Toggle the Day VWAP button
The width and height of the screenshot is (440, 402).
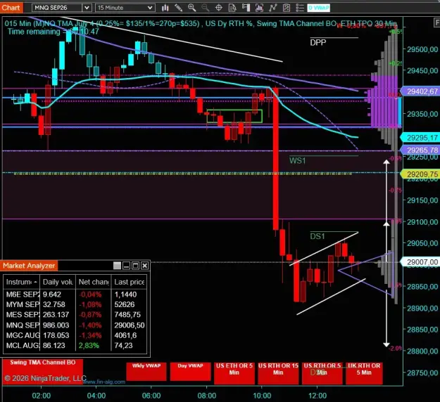190,372
